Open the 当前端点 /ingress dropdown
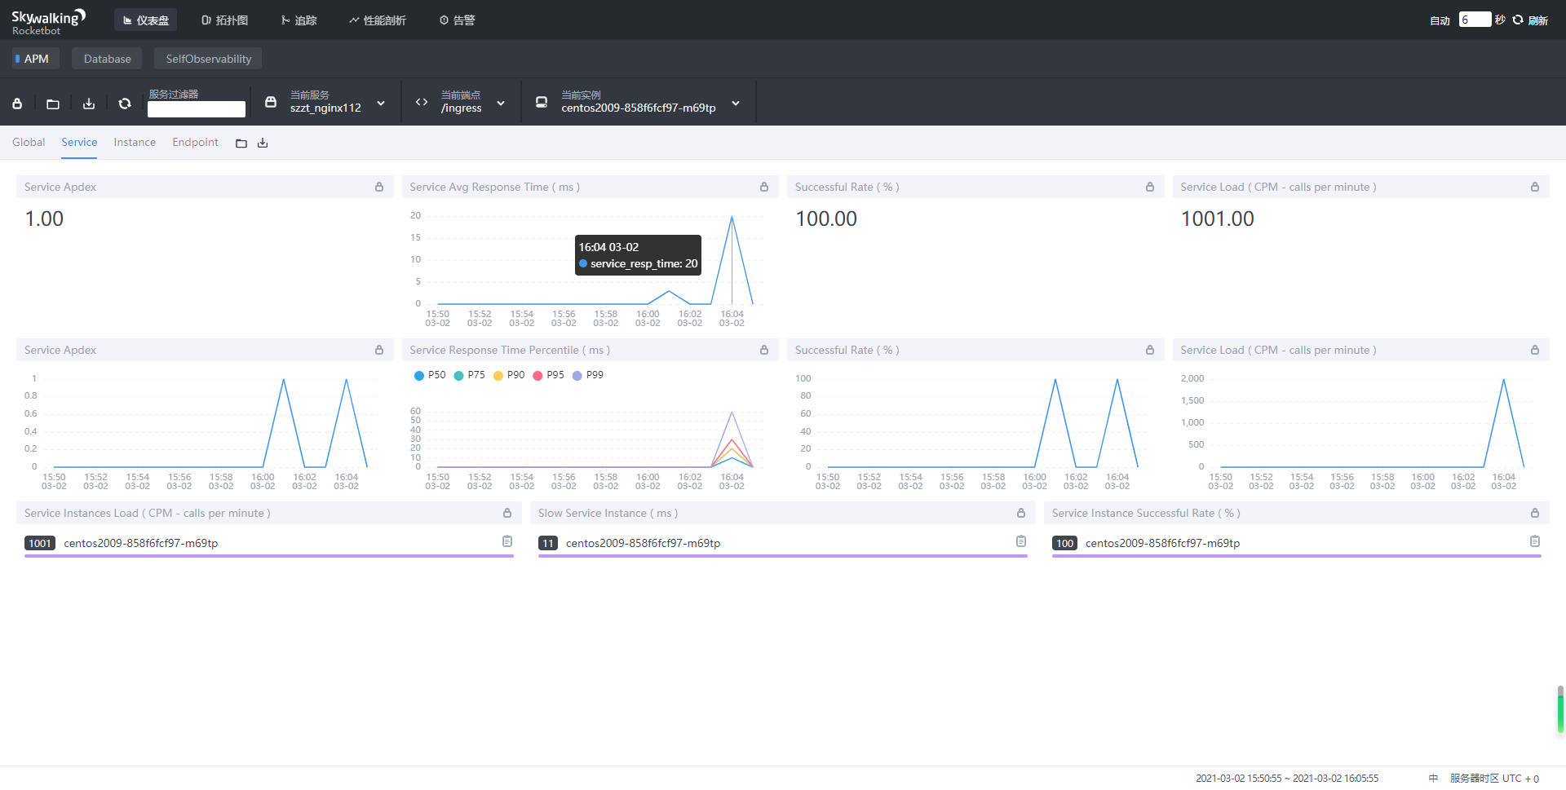The width and height of the screenshot is (1566, 790). [472, 103]
